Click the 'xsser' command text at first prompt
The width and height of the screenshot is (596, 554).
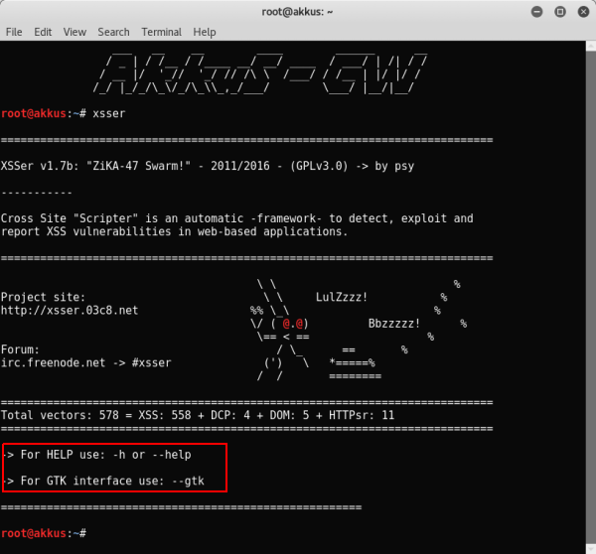108,113
